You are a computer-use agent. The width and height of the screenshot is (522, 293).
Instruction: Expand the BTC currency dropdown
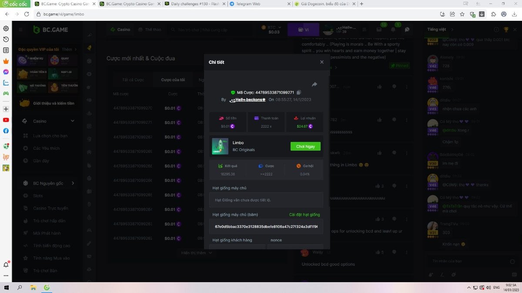click(x=279, y=27)
